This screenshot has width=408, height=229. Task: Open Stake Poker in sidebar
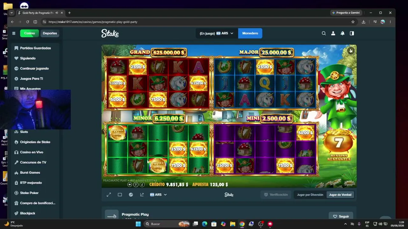pyautogui.click(x=35, y=193)
